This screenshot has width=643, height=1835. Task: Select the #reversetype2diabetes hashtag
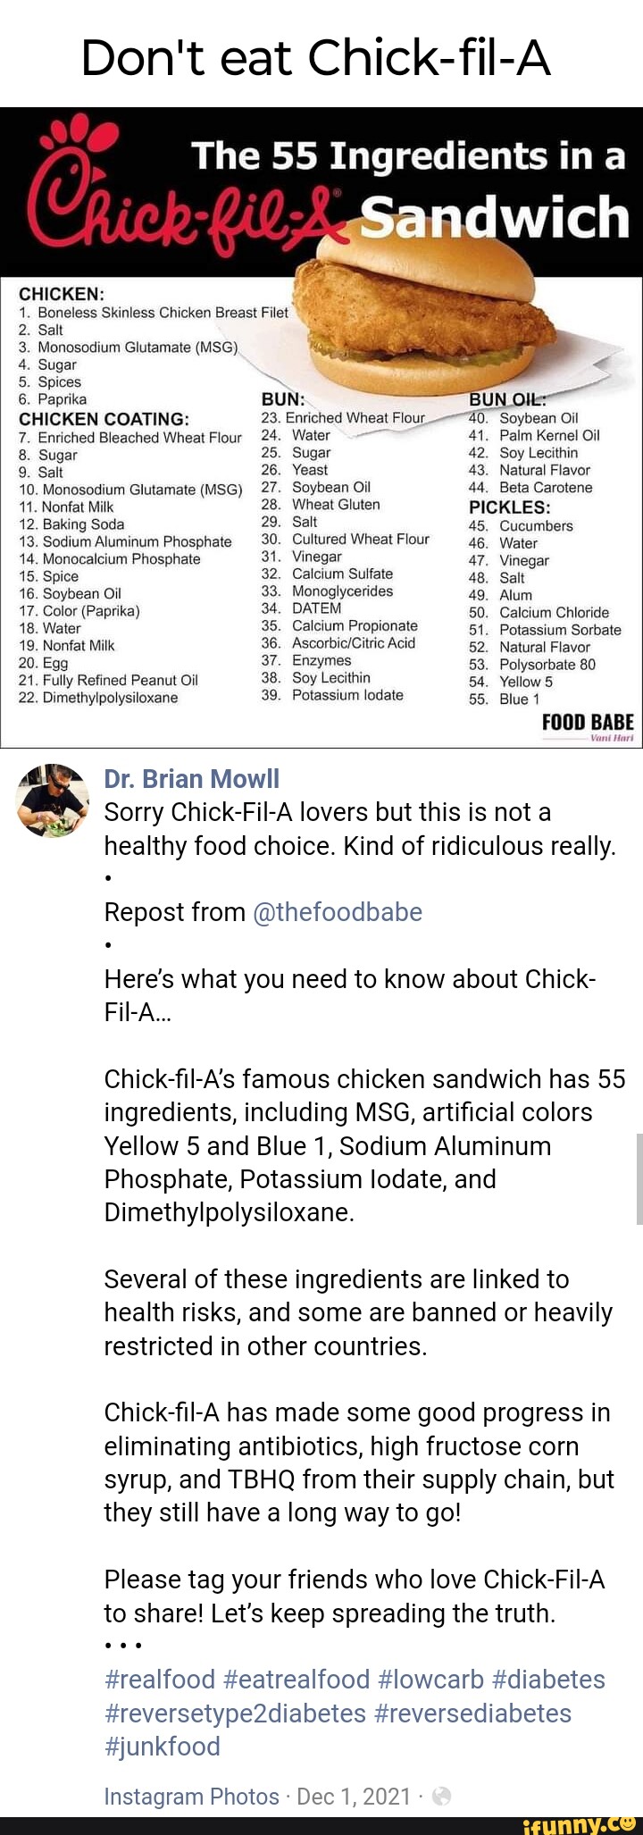coord(235,1713)
